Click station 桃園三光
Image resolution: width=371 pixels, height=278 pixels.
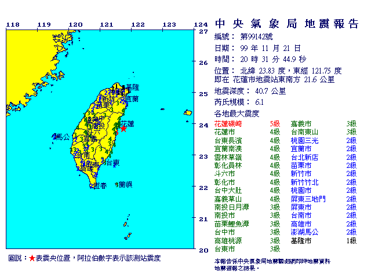click(x=304, y=141)
